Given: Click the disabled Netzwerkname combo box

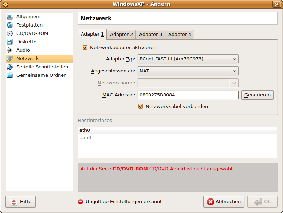Looking at the screenshot, I should [x=188, y=83].
